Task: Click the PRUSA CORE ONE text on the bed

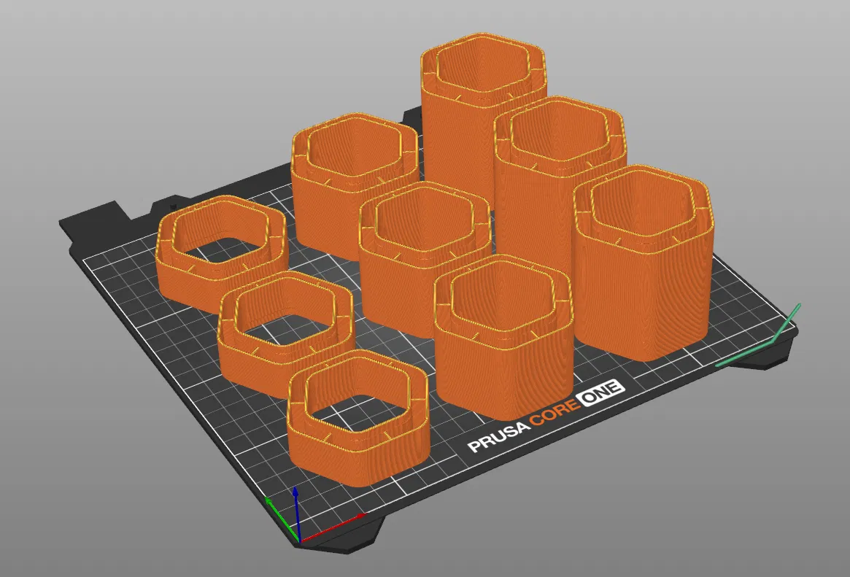Action: (546, 416)
